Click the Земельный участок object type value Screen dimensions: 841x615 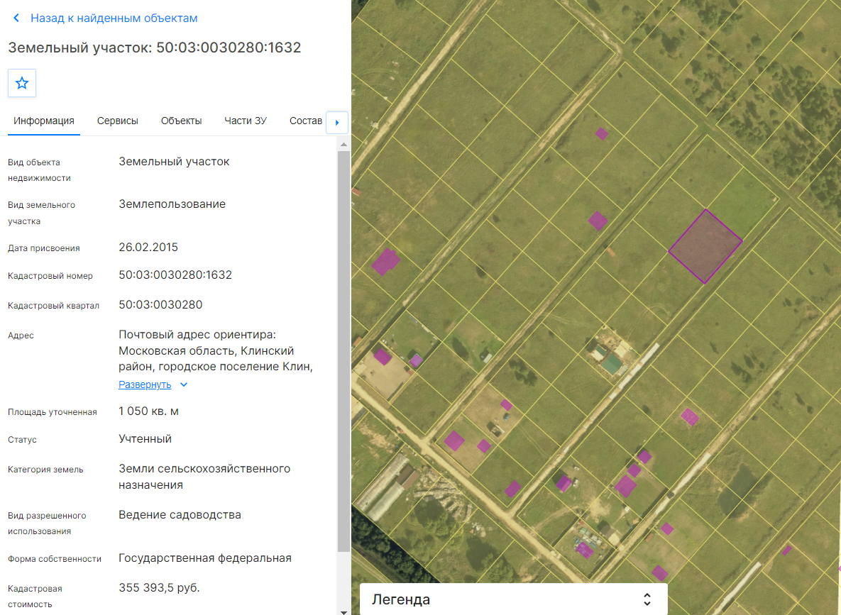pyautogui.click(x=174, y=162)
